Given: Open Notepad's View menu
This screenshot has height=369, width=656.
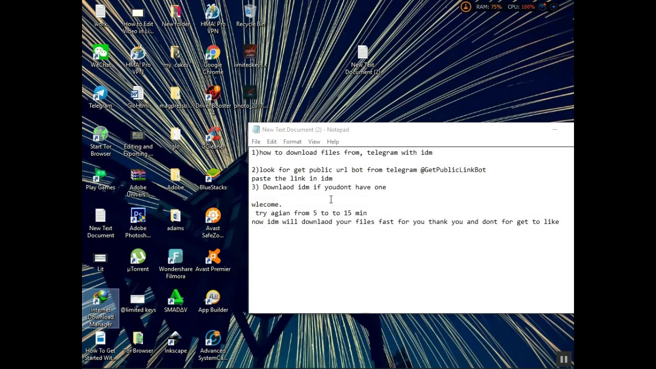Looking at the screenshot, I should point(314,141).
